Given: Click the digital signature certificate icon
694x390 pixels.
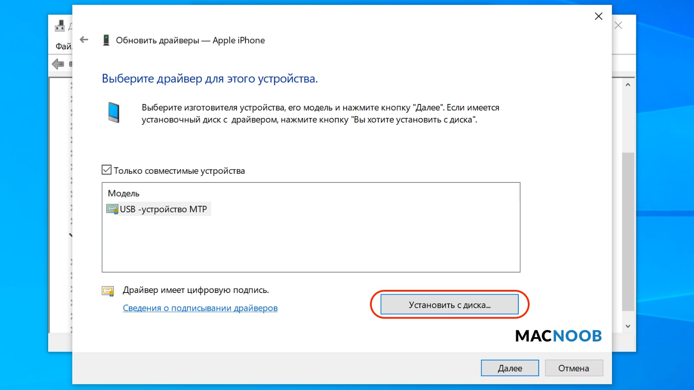Looking at the screenshot, I should tap(108, 291).
